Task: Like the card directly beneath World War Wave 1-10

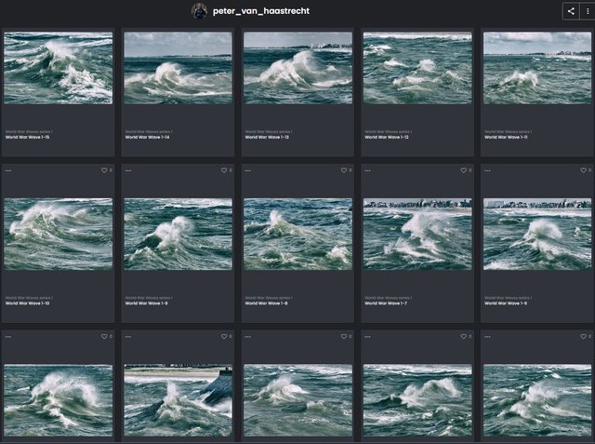Action: [x=104, y=337]
